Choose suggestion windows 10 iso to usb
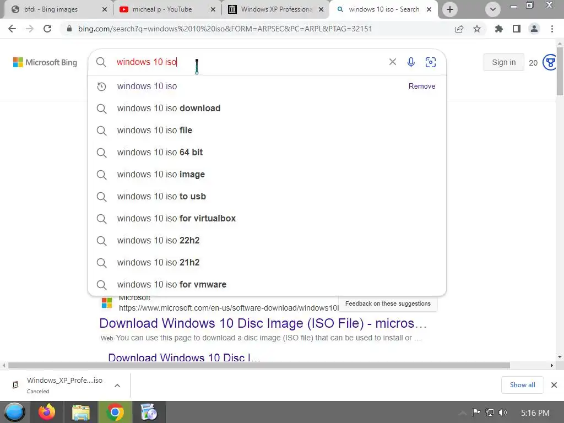The height and width of the screenshot is (423, 564). pyautogui.click(x=267, y=197)
